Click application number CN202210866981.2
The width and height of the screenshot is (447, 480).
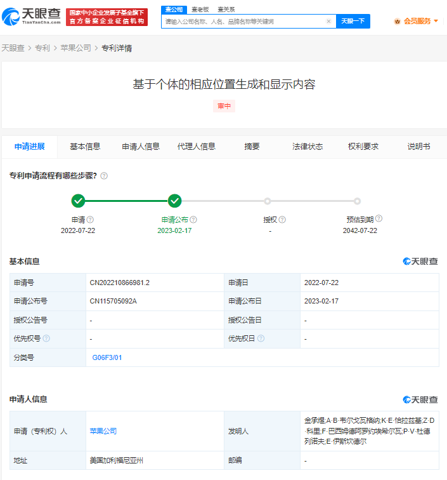(x=120, y=283)
